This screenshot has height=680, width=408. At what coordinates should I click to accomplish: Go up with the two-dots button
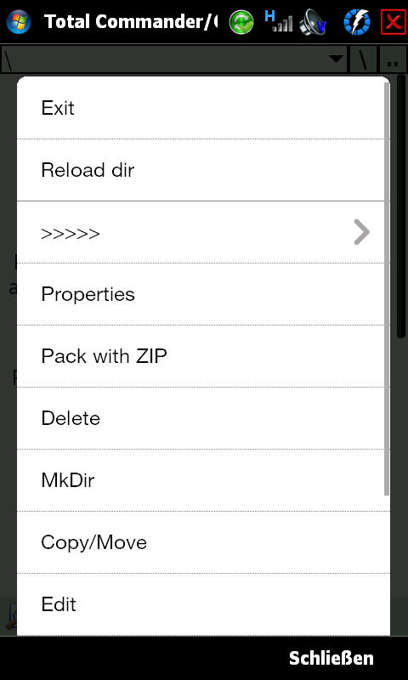click(x=393, y=59)
